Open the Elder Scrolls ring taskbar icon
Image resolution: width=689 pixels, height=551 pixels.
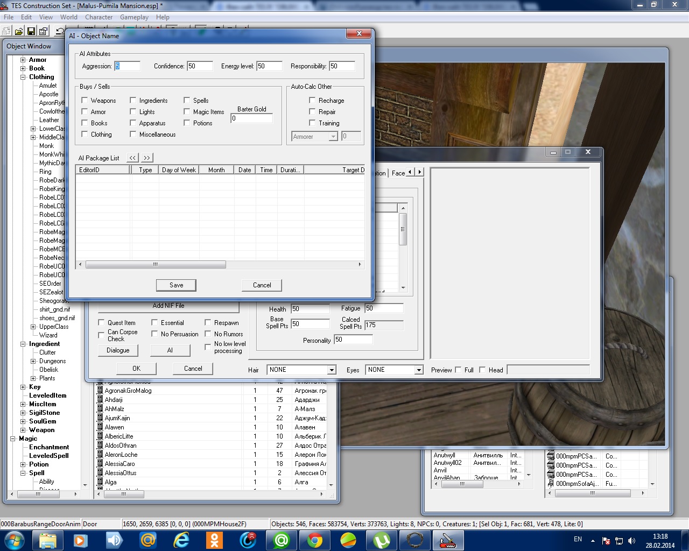tap(415, 540)
